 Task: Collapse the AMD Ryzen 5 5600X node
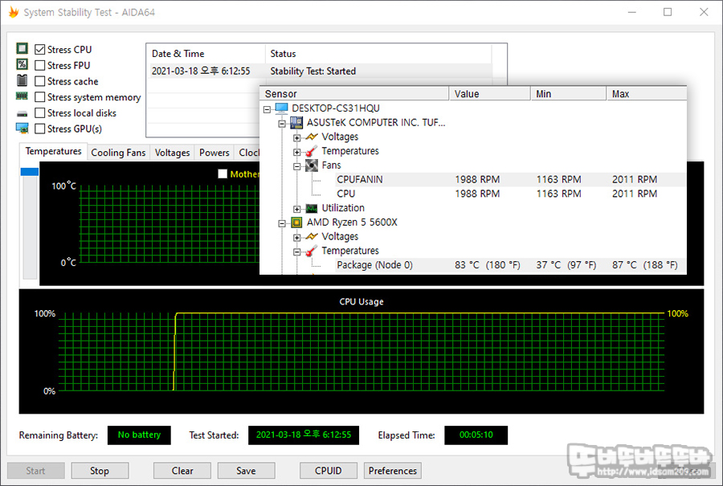coord(282,223)
